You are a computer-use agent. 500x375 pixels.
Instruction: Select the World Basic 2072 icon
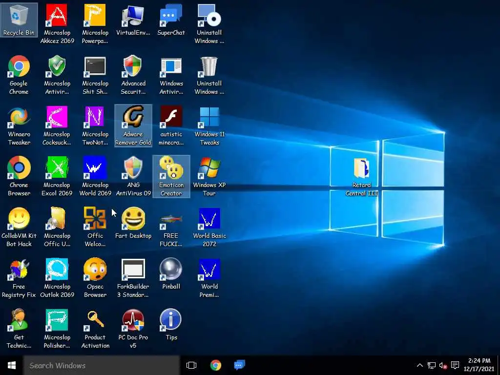coord(209,227)
